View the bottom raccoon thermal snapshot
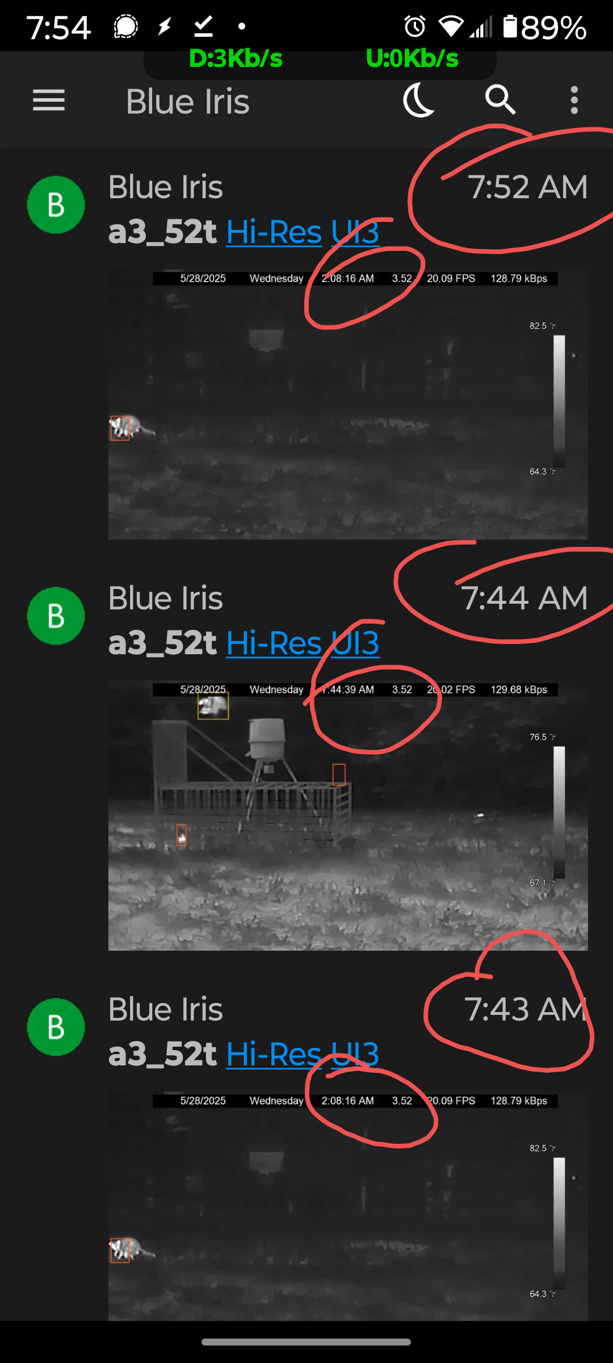The image size is (613, 1363). point(348,1206)
